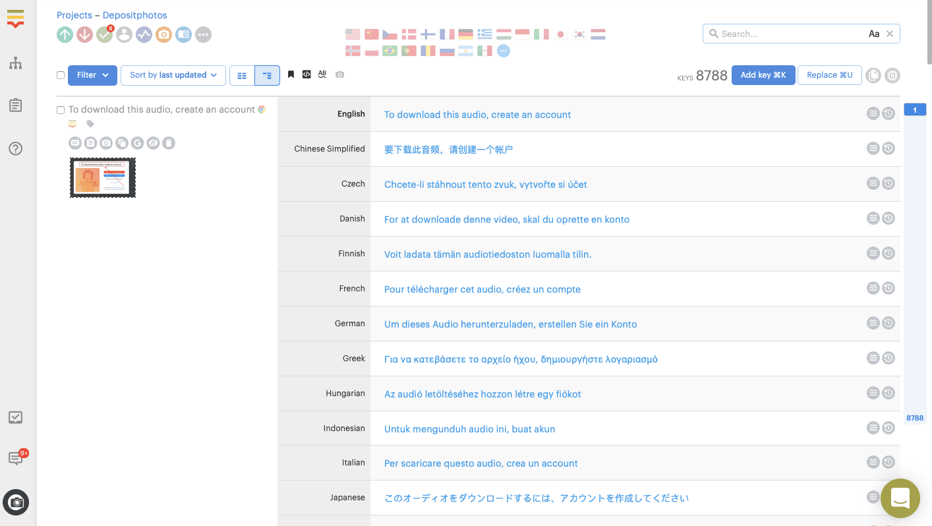932x526 pixels.
Task: Tick the select-all checkbox beside Filter
Action: click(61, 75)
